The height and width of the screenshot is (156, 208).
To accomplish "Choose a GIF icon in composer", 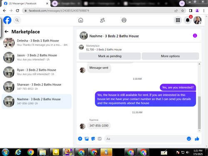I will pyautogui.click(x=99, y=139).
